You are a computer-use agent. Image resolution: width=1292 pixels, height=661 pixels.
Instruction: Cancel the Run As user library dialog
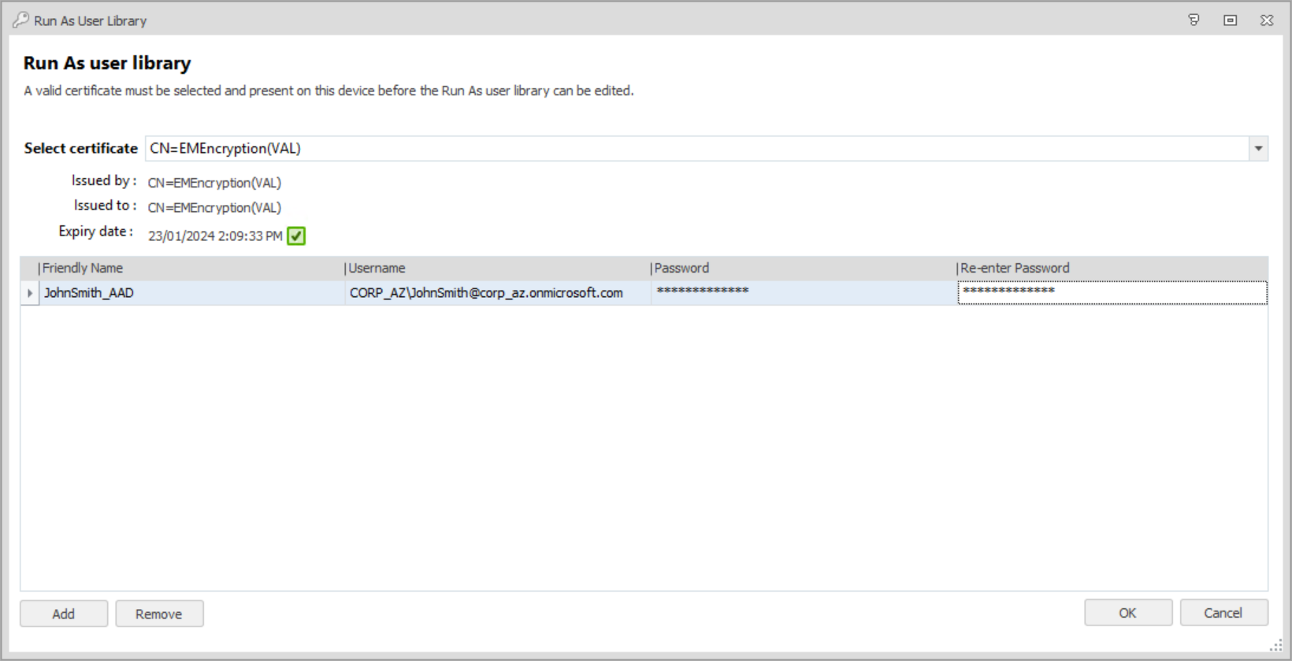pyautogui.click(x=1223, y=613)
